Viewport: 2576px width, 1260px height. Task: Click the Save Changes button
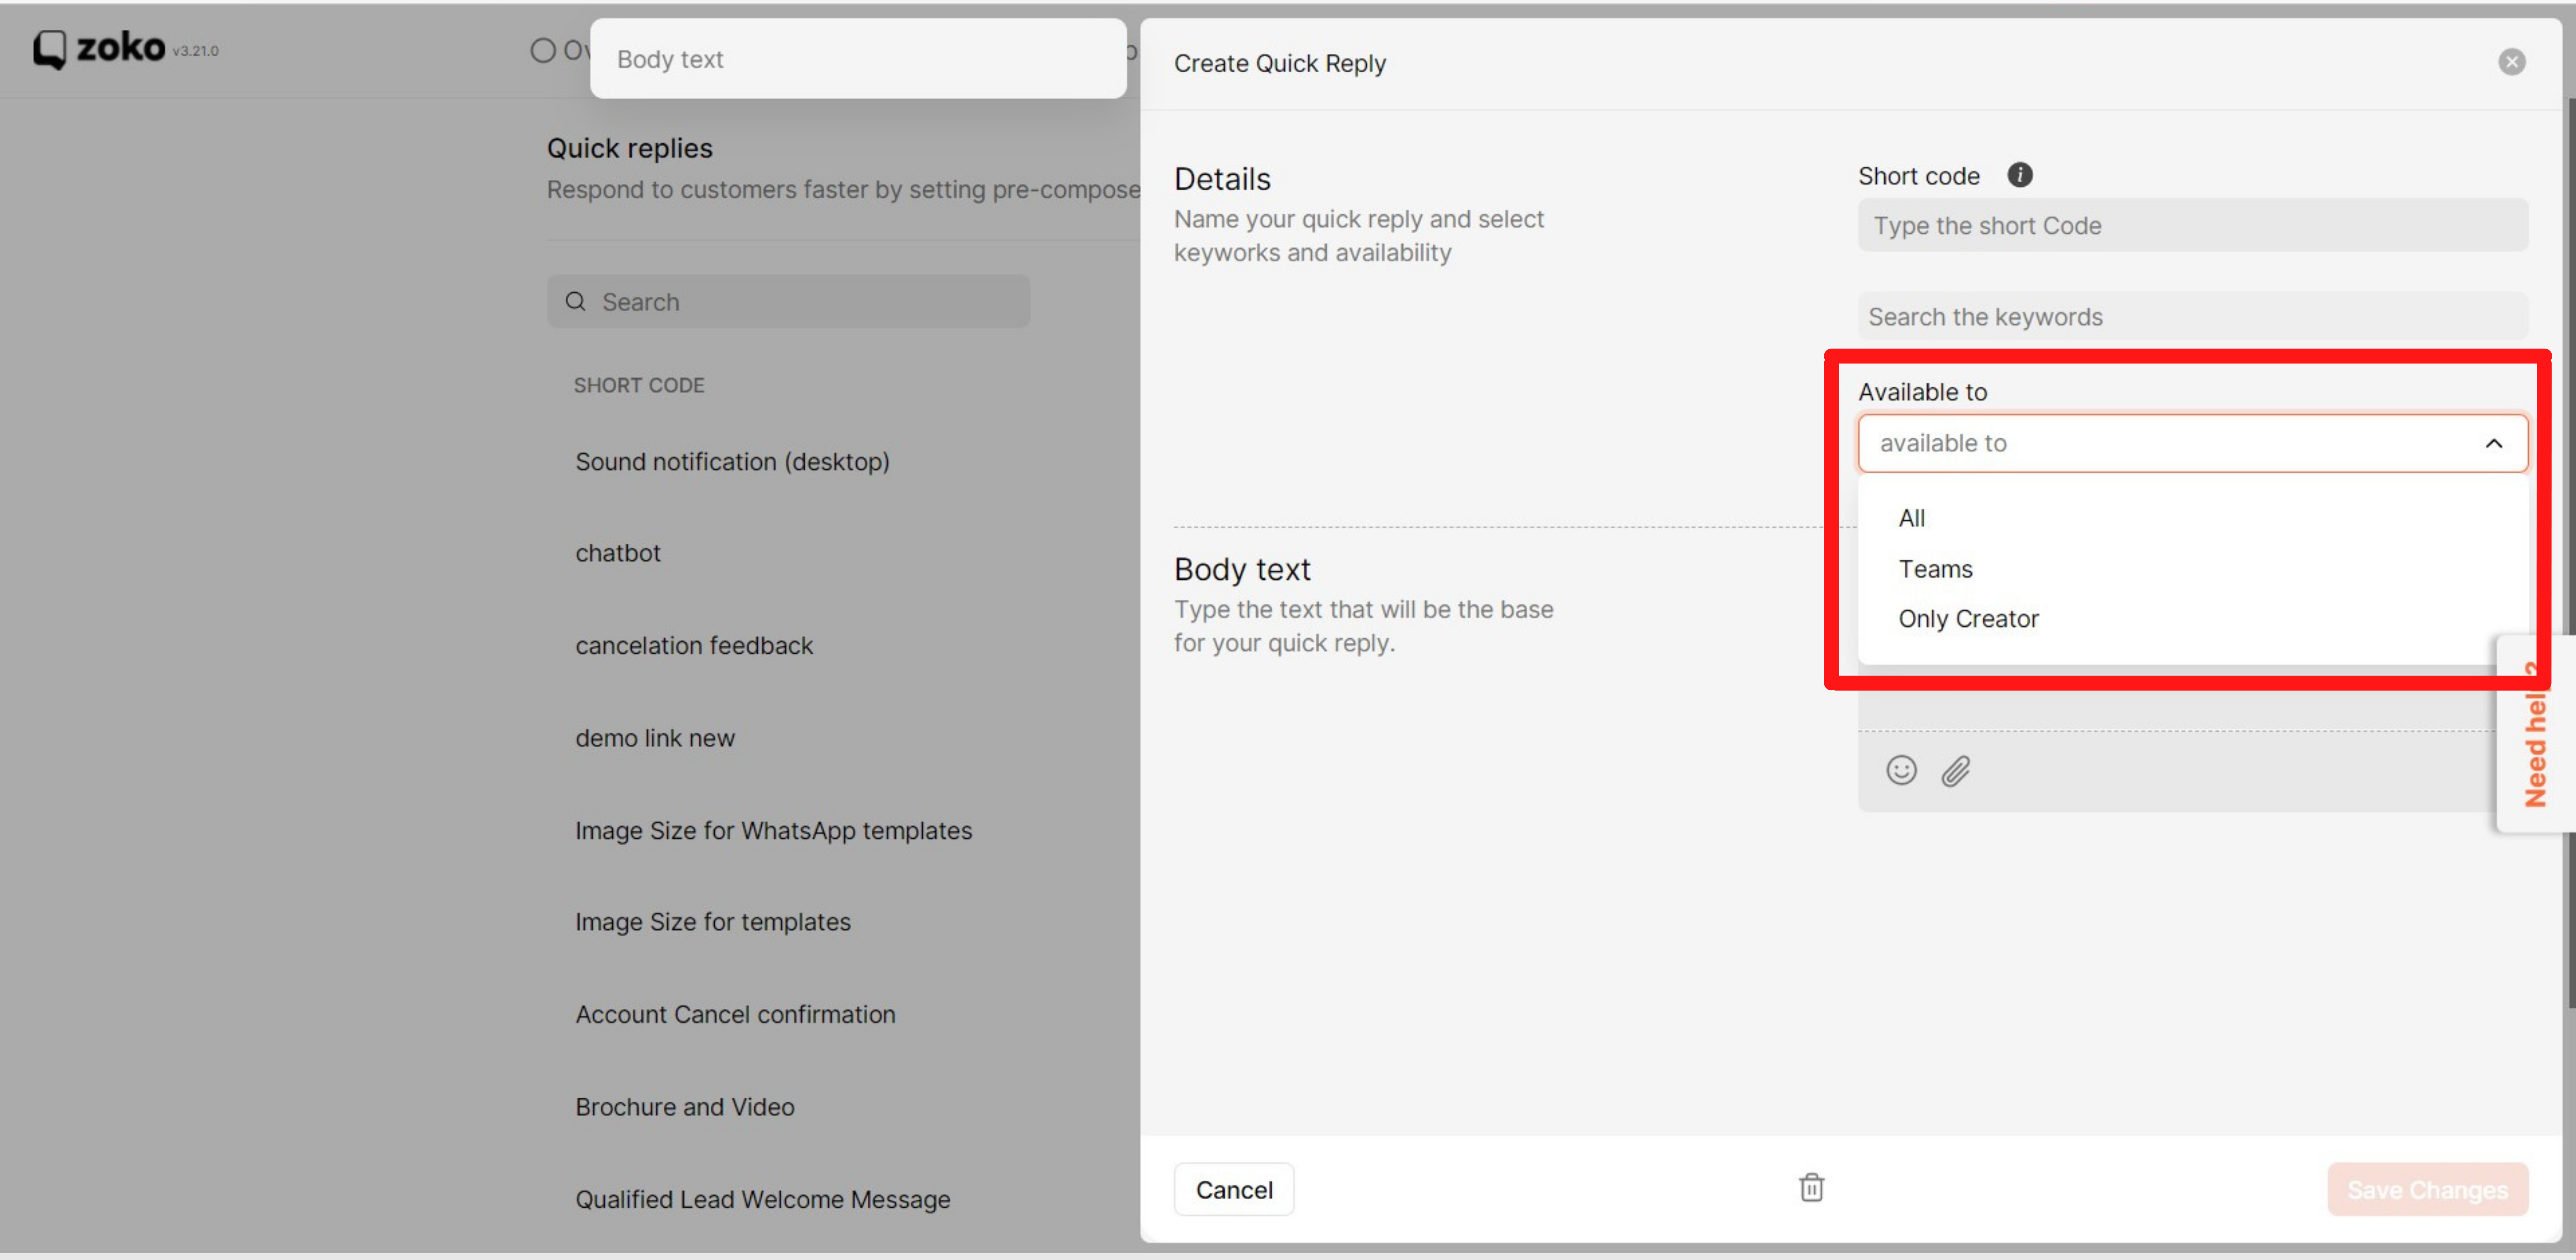2427,1189
